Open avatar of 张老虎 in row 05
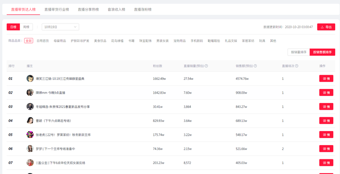The image size is (340, 174). 30,134
